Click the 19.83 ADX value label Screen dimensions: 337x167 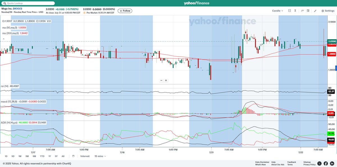pos(331,140)
